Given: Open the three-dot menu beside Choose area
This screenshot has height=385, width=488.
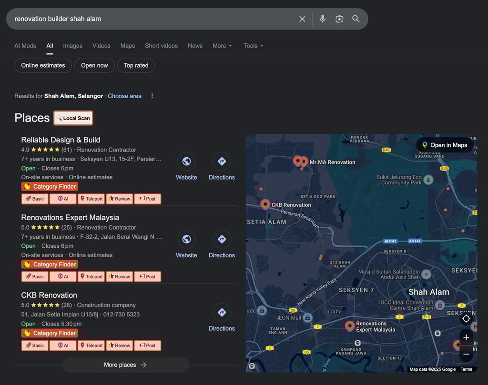Looking at the screenshot, I should point(152,96).
